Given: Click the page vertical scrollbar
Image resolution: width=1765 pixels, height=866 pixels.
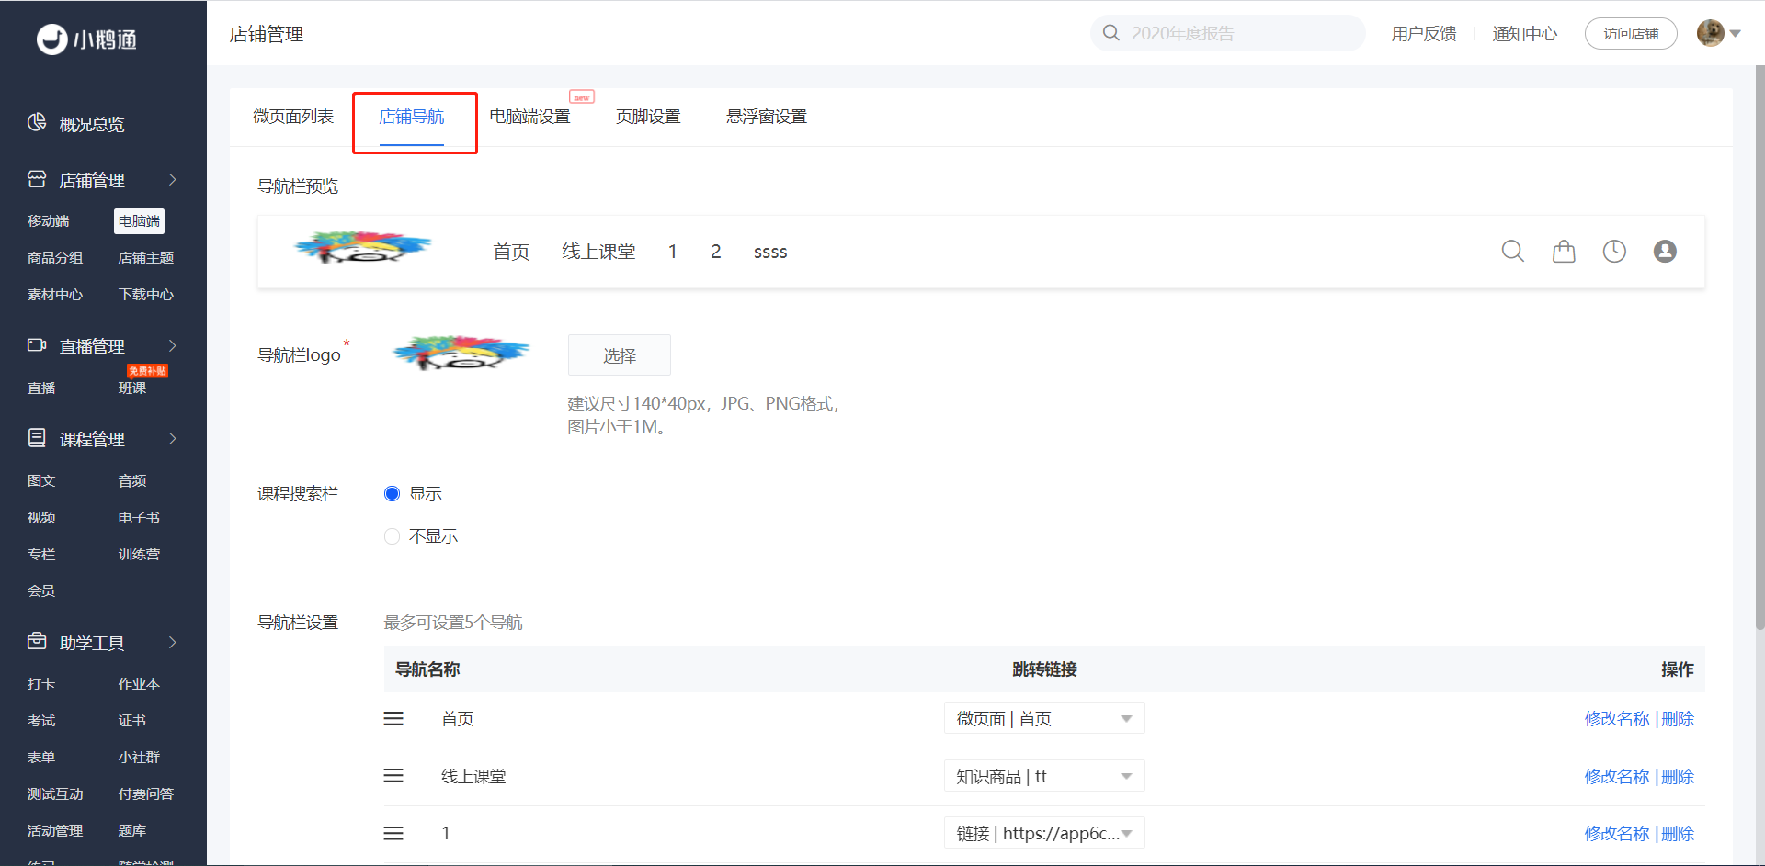Looking at the screenshot, I should [x=1759, y=349].
